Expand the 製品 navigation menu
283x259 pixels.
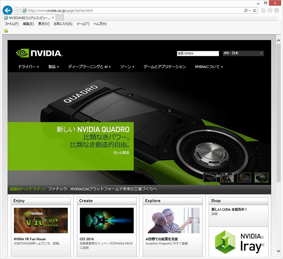pyautogui.click(x=54, y=67)
